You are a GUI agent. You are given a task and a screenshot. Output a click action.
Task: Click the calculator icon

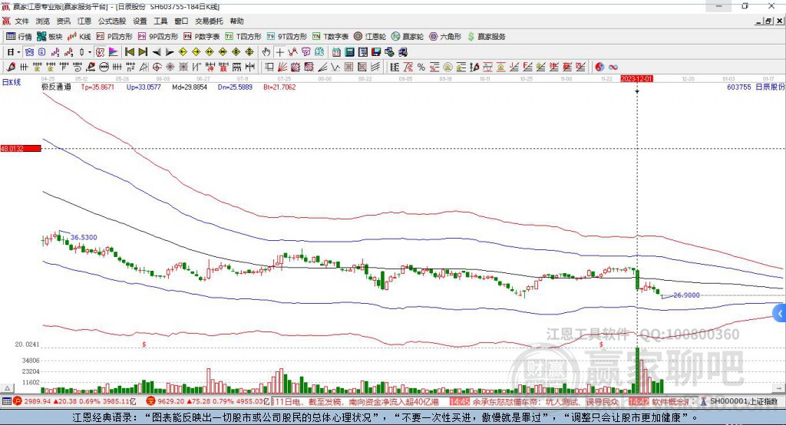349,52
